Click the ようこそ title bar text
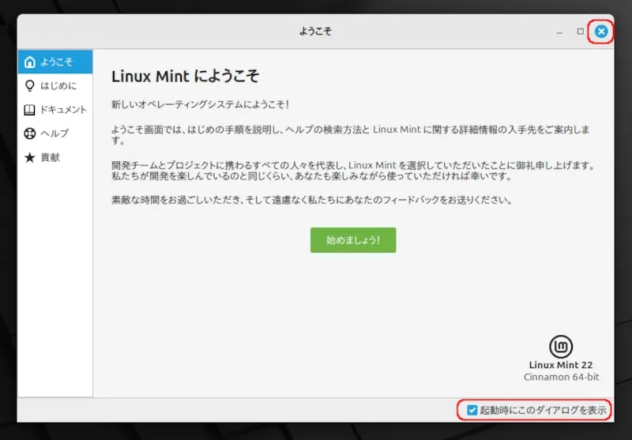The image size is (632, 440). pos(315,32)
